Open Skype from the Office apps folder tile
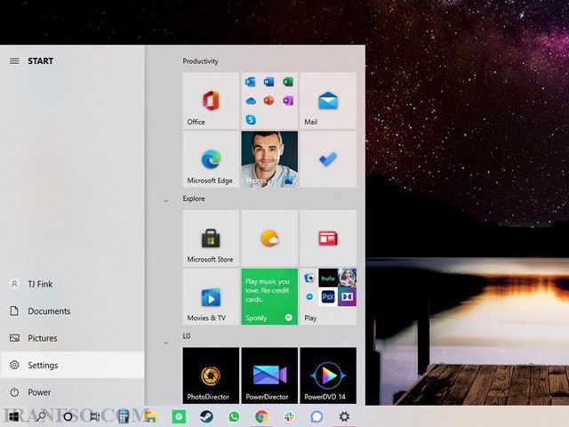569x427 pixels. pos(251,119)
